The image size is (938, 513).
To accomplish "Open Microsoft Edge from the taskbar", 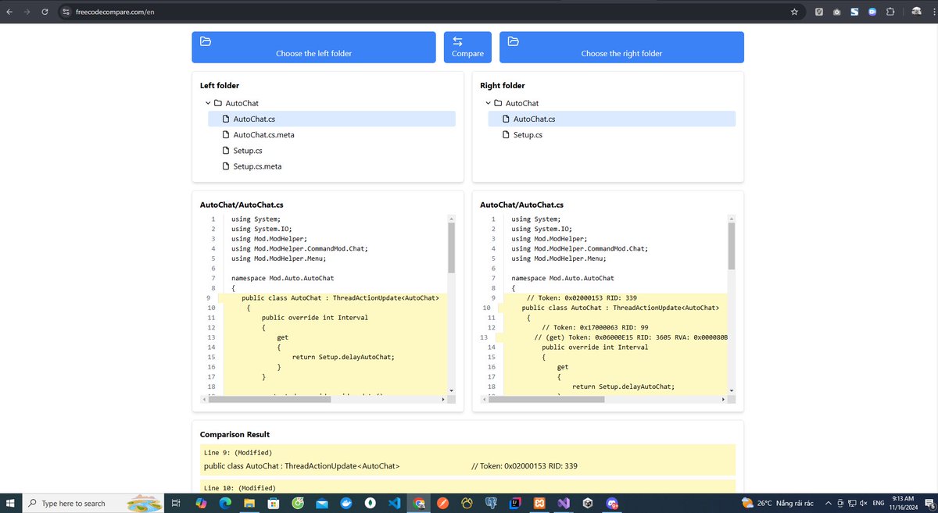I will coord(225,503).
